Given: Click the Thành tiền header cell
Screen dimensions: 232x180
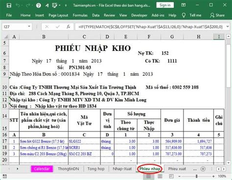Looking at the screenshot, I should 199,120.
